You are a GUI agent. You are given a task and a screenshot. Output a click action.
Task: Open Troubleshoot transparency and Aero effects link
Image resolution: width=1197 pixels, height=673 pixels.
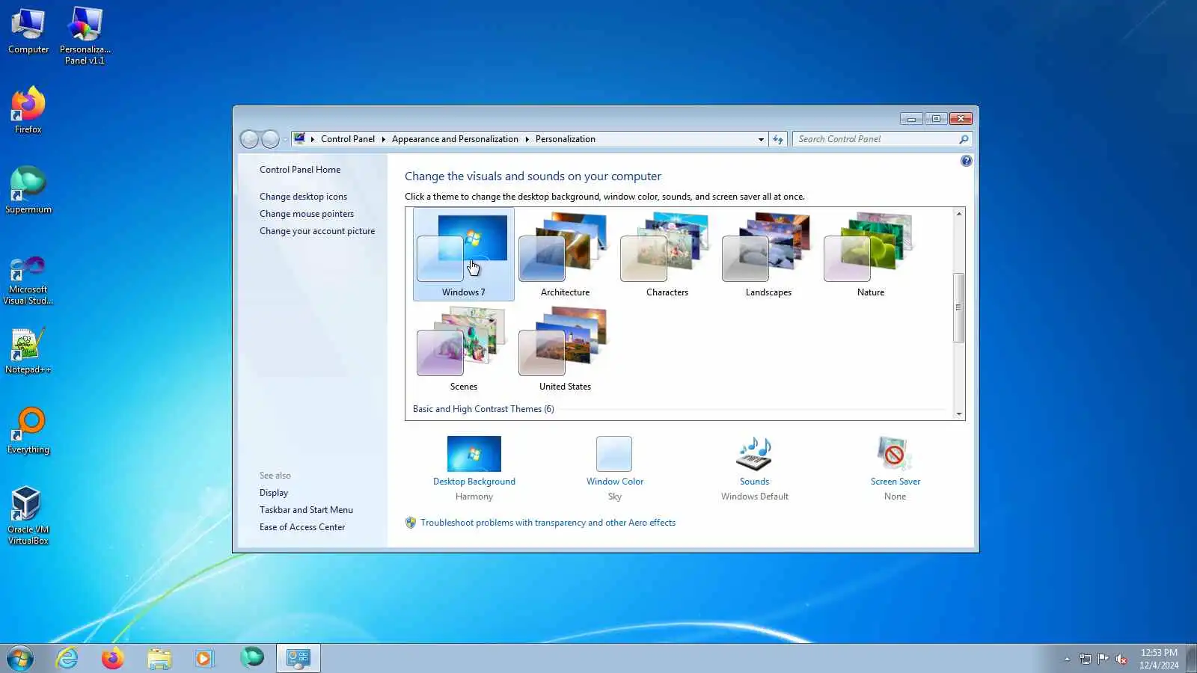(548, 523)
